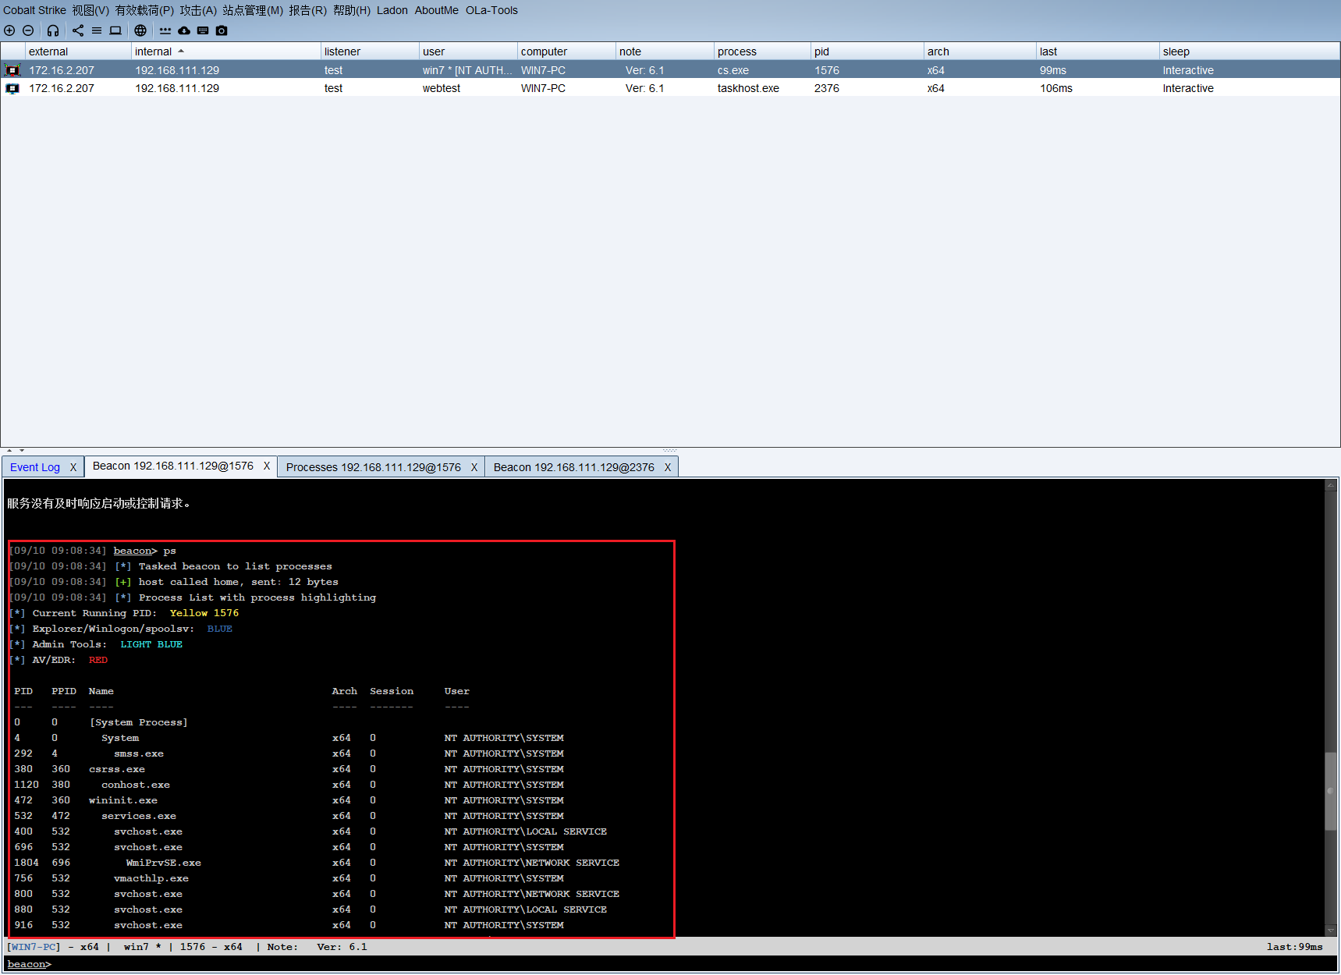Sort sessions by last column header
Viewport: 1341px width, 975px height.
point(1098,51)
